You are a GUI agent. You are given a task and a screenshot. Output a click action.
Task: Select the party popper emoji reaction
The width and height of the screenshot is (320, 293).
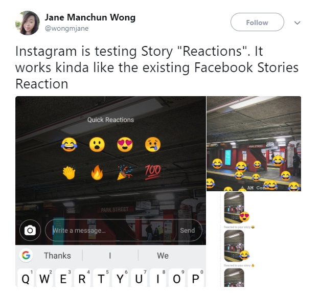point(125,173)
